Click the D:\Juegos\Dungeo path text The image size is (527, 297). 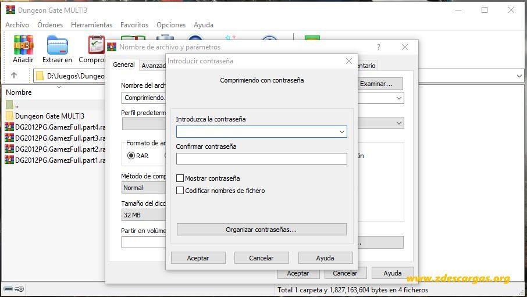pos(76,76)
